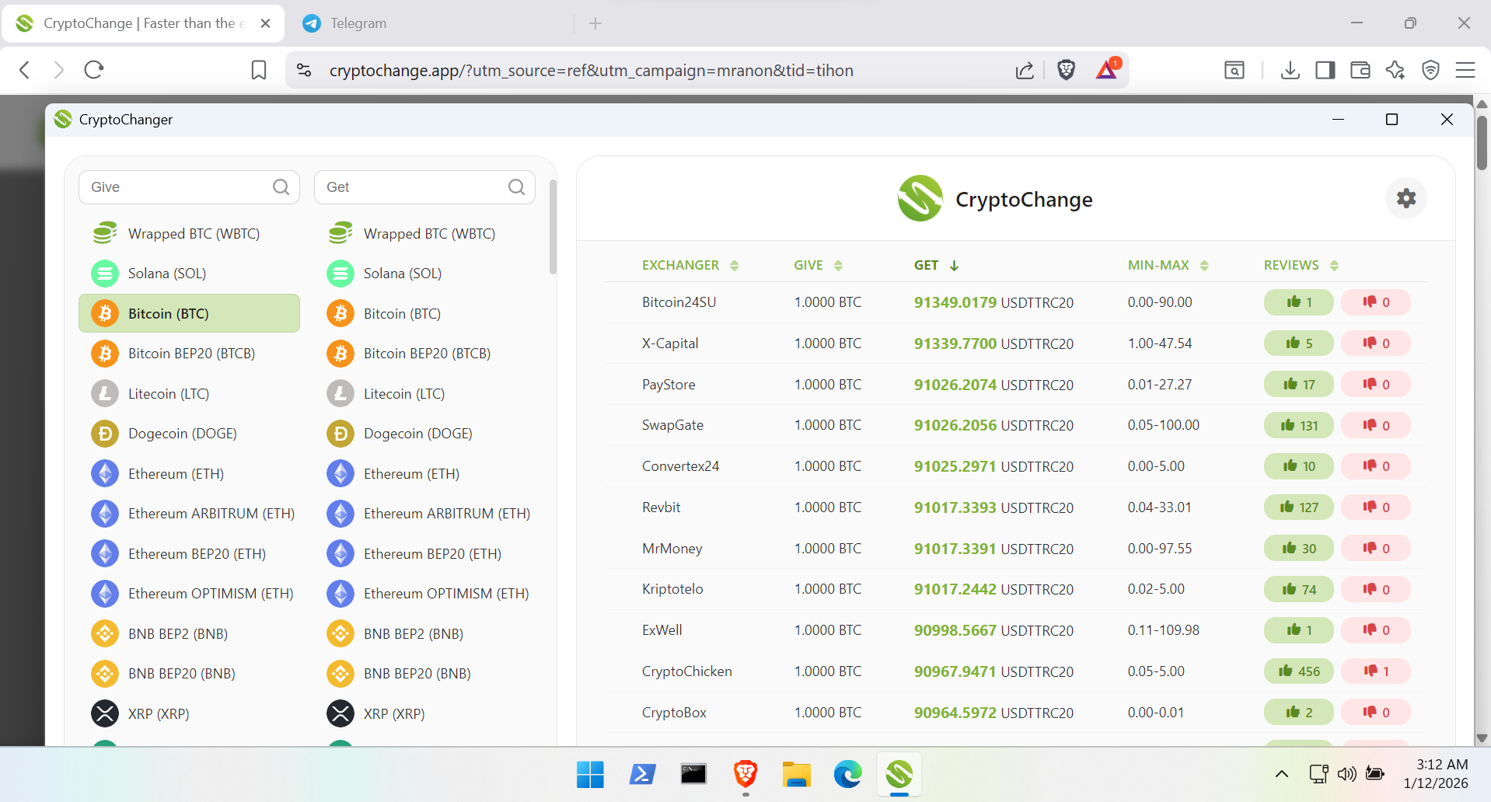Pick Wrapped BTC (WBTC) under Get
1491x802 pixels.
424,233
